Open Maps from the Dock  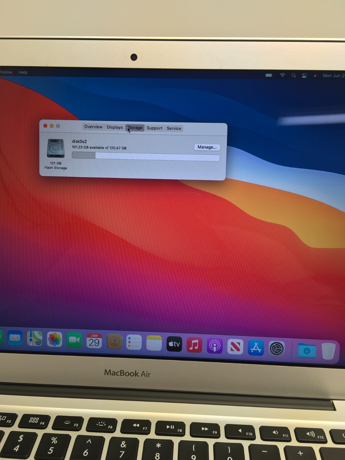[34, 338]
